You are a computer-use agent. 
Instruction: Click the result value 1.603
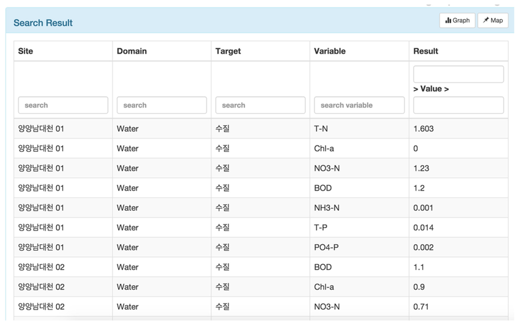click(x=423, y=129)
